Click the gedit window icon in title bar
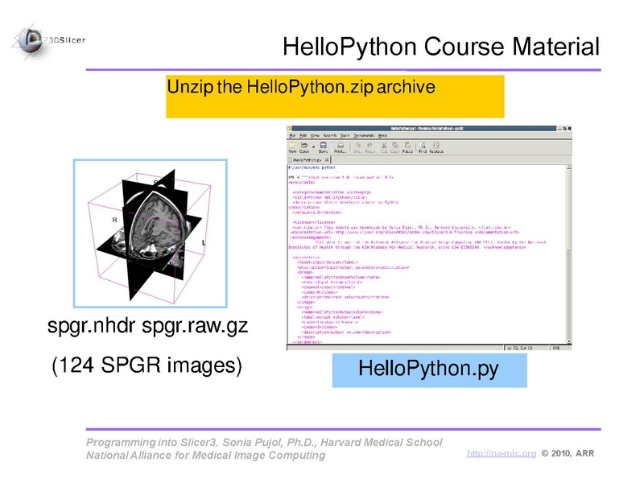The image size is (644, 483). pos(289,129)
